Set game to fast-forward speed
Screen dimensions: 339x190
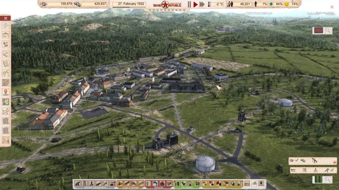[202, 4]
